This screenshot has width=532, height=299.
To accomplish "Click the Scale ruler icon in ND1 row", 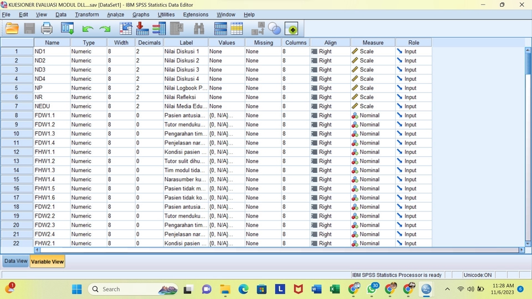I will (x=355, y=51).
